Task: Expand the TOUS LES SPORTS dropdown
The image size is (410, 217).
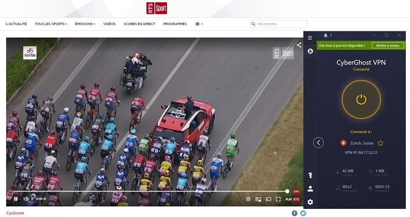Action: 51,24
